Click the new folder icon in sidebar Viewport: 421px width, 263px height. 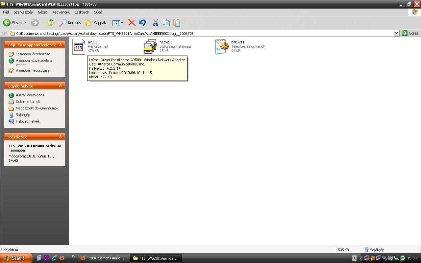(11, 54)
